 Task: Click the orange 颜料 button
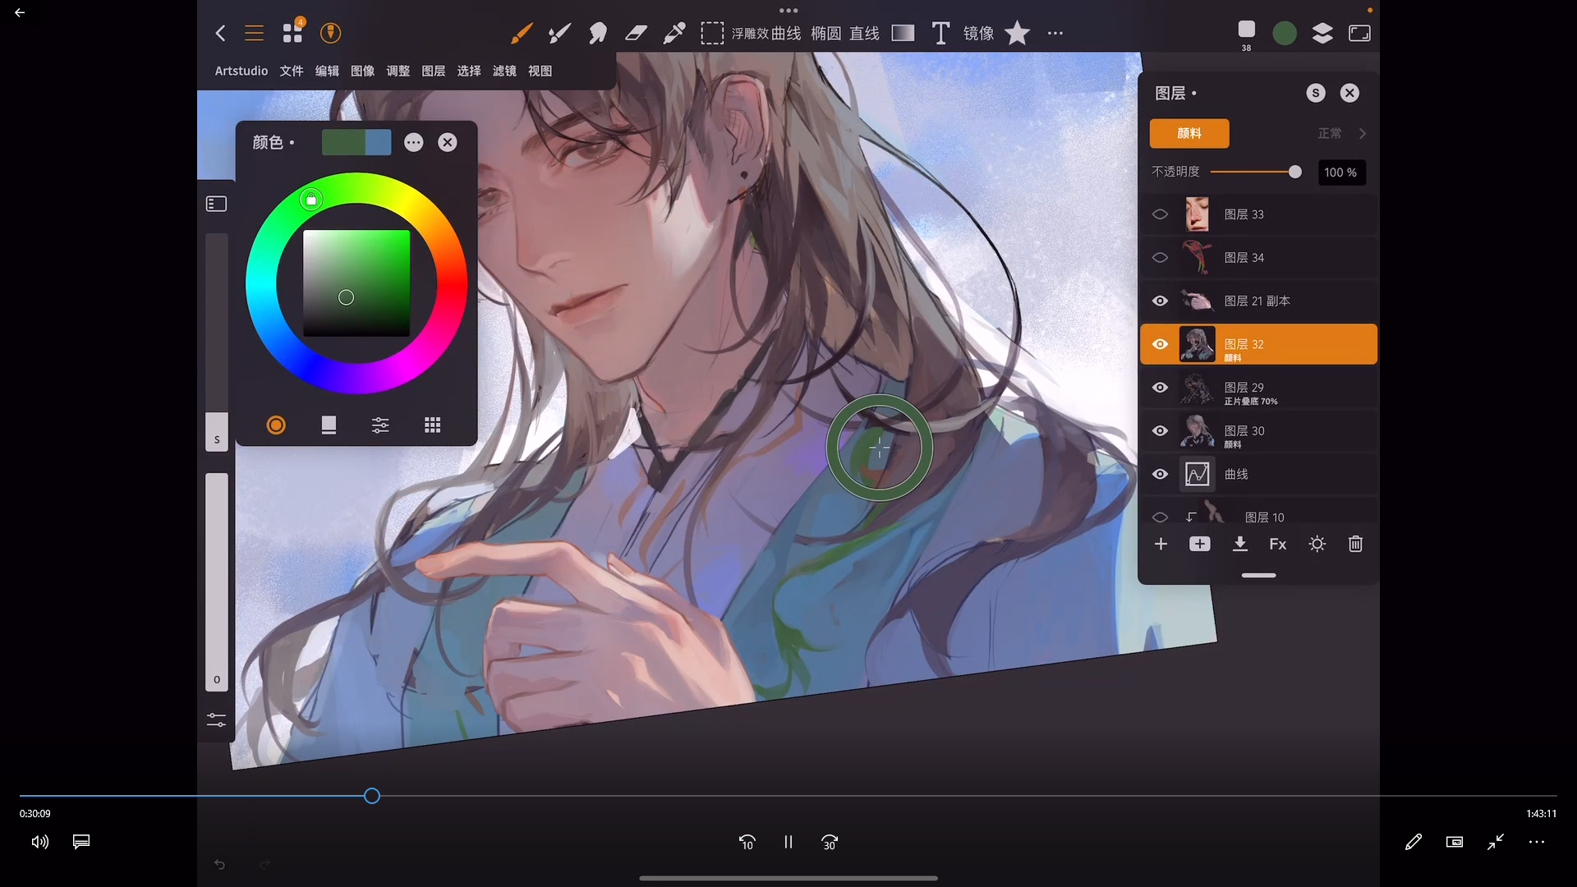click(x=1188, y=133)
